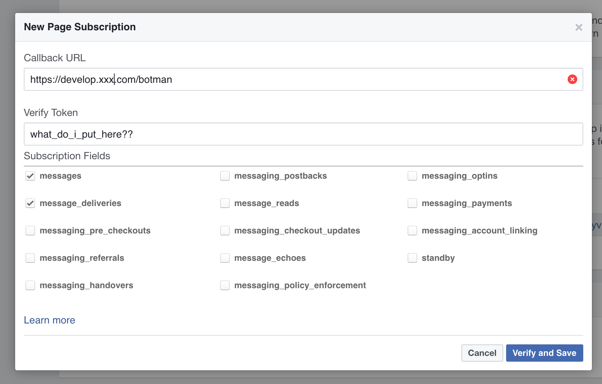The image size is (602, 384).
Task: Uncheck the message_deliveries subscription field
Action: pyautogui.click(x=30, y=203)
